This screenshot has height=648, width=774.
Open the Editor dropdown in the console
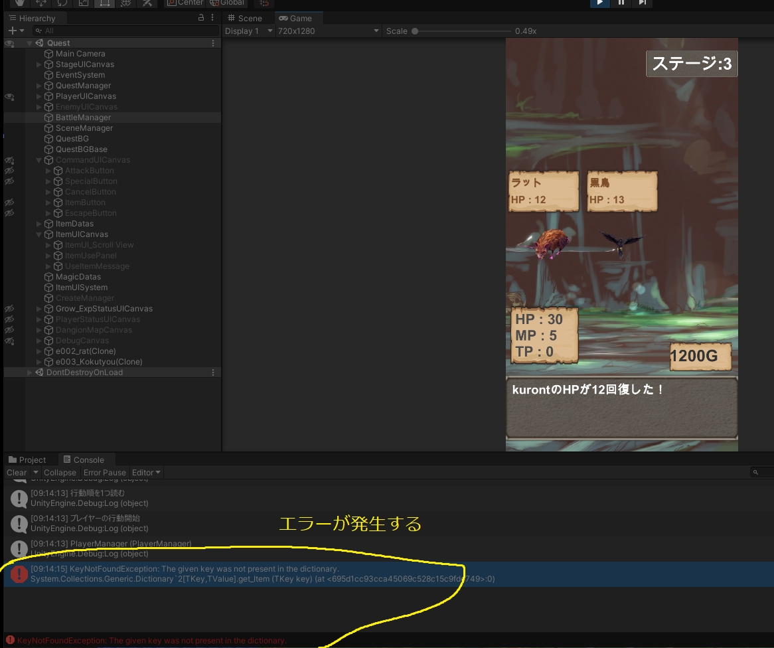coord(146,473)
